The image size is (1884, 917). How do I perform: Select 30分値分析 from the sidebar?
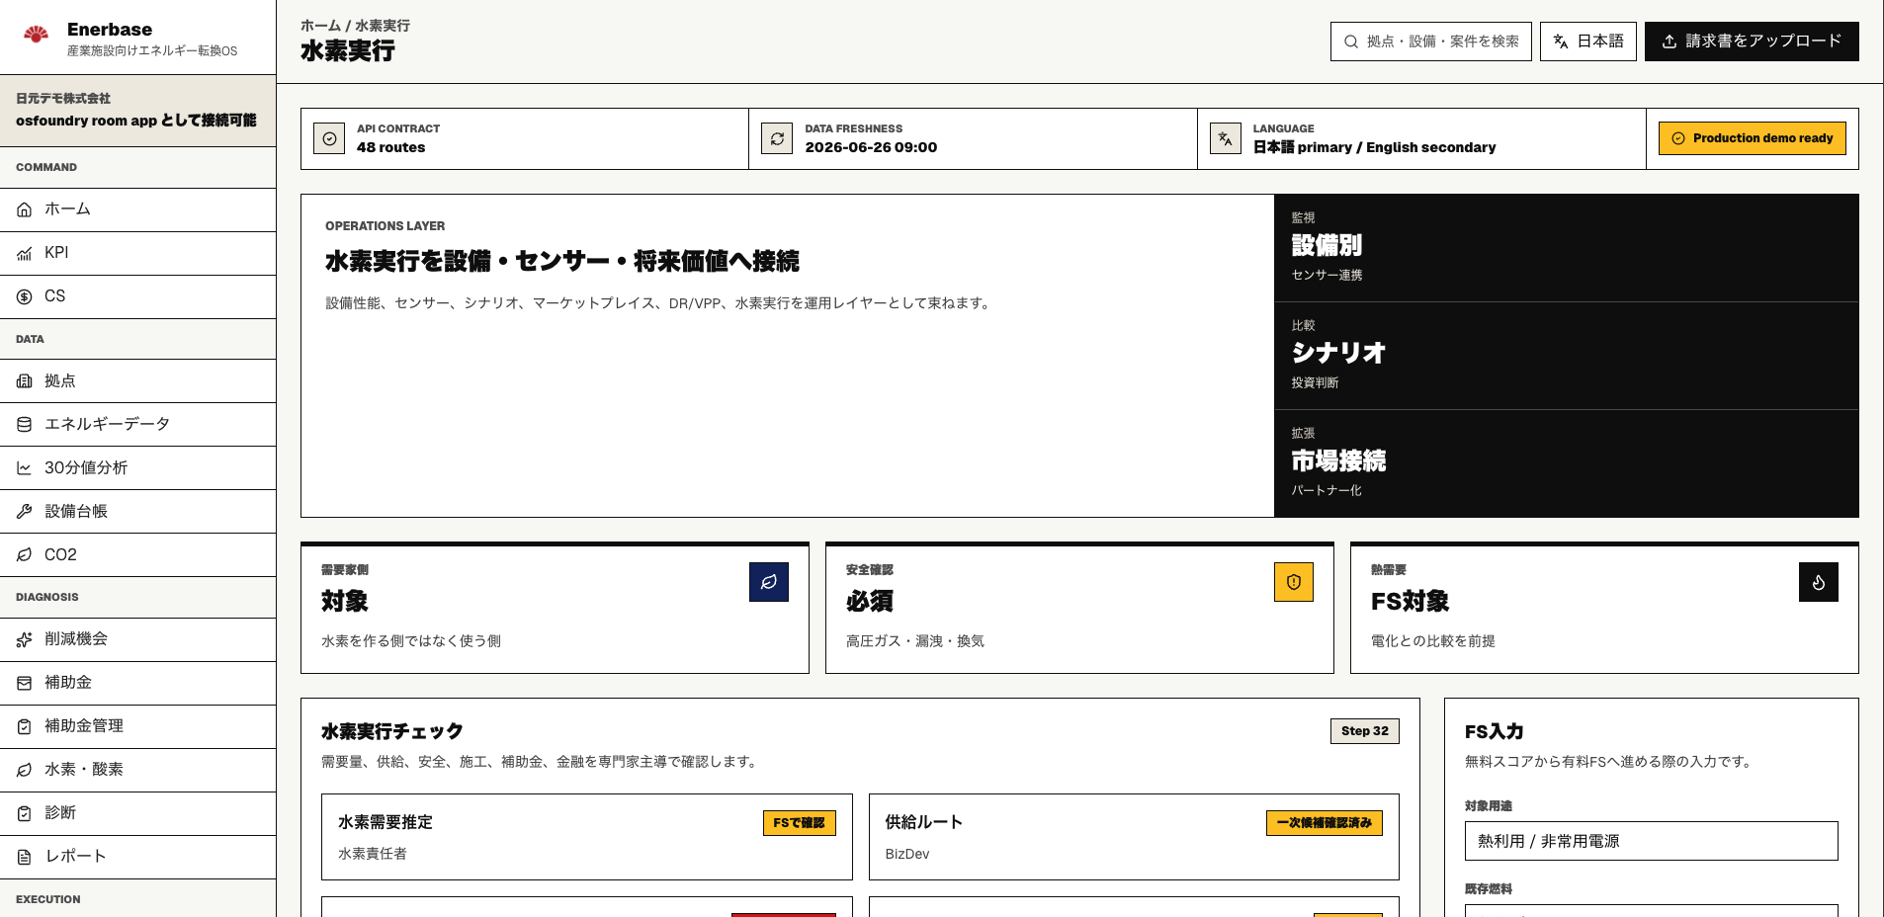(x=138, y=467)
